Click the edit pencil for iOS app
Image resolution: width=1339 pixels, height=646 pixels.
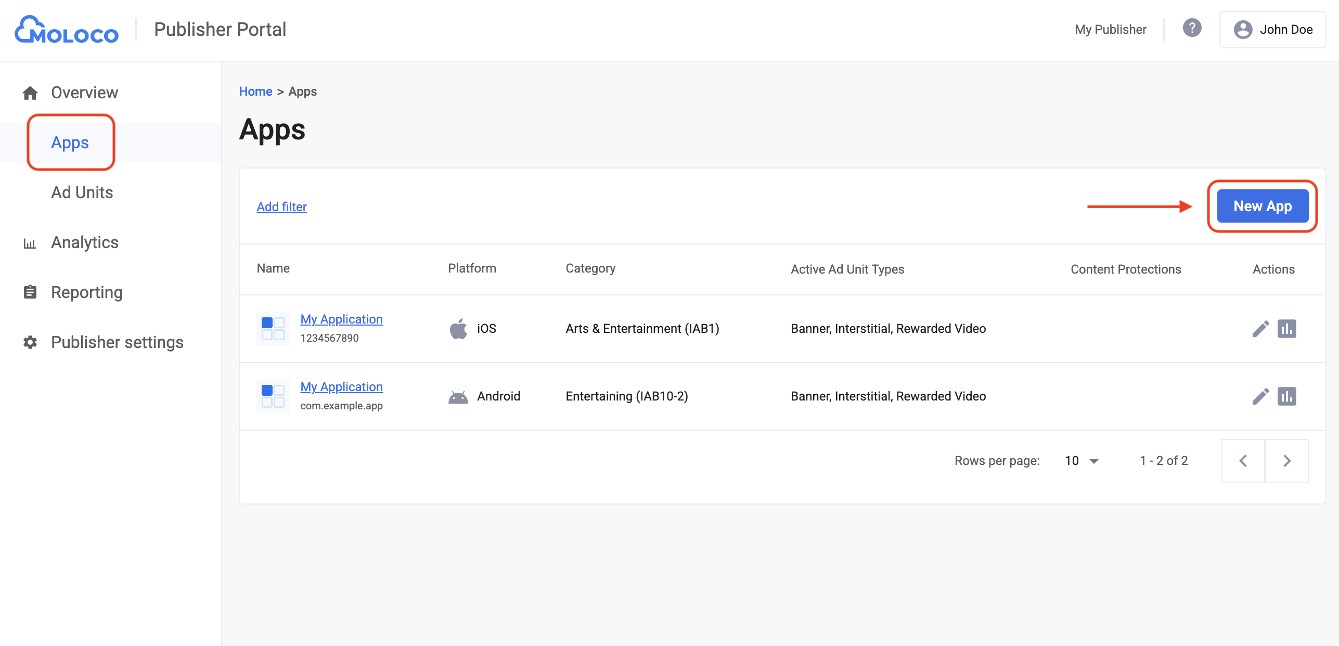pos(1260,329)
